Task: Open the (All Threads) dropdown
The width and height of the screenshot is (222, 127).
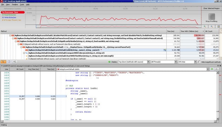Action: point(175,62)
